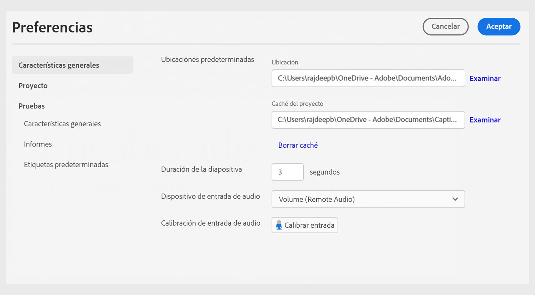Open the Proyecto preferences section
Viewport: 535px width, 295px height.
pyautogui.click(x=33, y=86)
